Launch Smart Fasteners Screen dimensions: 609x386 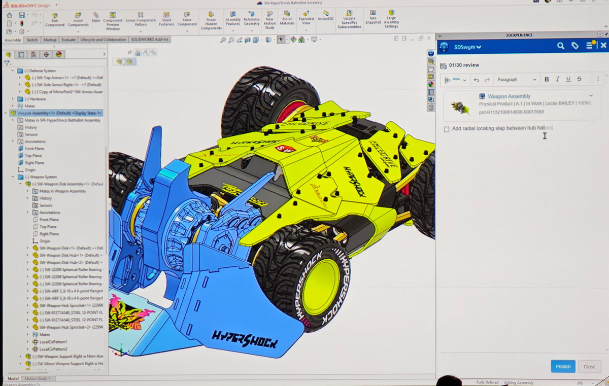click(x=166, y=20)
